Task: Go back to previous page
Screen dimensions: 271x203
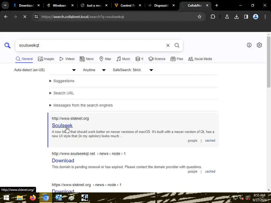Action: tap(6, 17)
